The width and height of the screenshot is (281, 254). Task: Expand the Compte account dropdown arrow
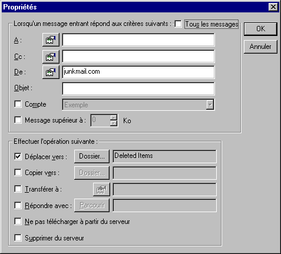pos(210,105)
